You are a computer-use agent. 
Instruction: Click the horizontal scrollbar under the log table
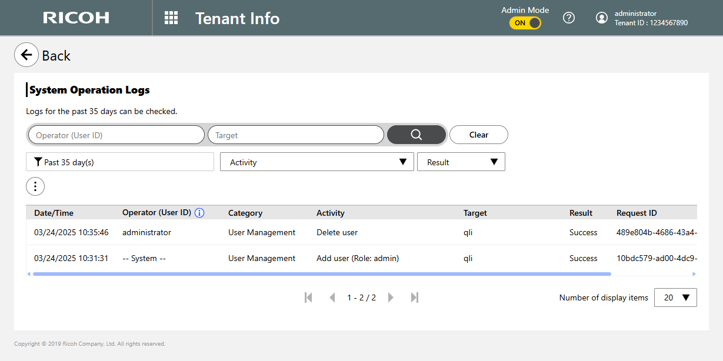[x=322, y=274]
